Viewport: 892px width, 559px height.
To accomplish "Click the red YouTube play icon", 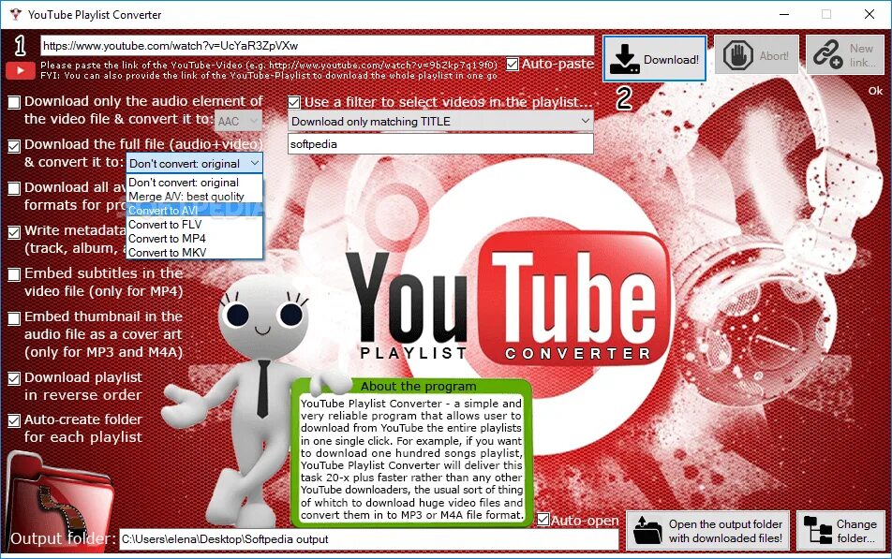I will 21,70.
